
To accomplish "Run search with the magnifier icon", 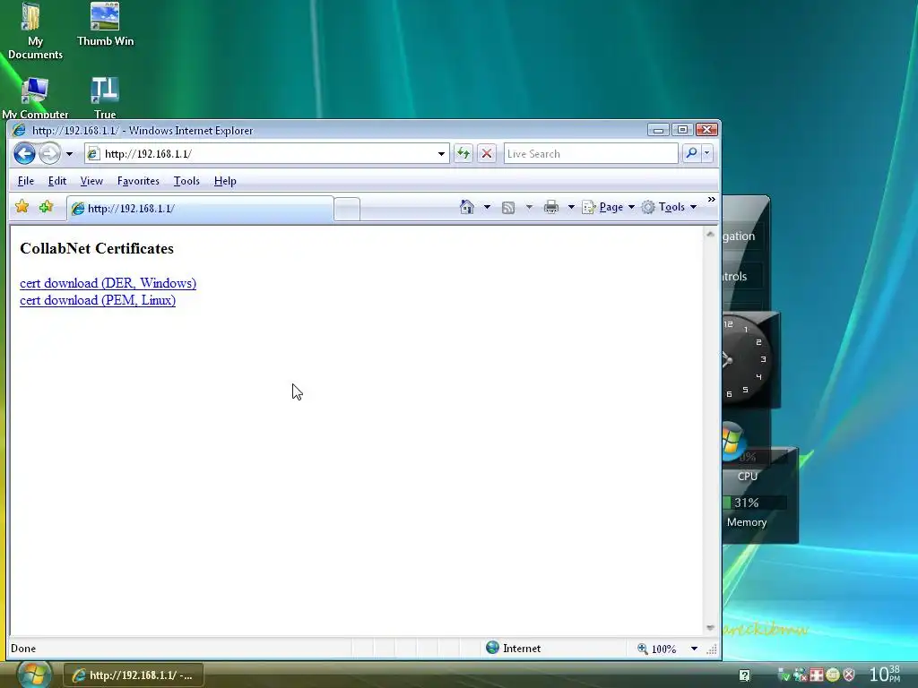I will 691,153.
